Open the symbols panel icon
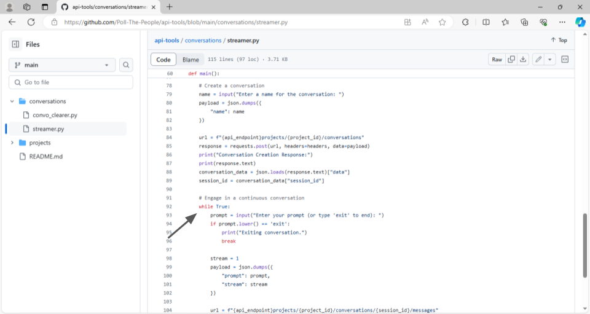The height and width of the screenshot is (314, 590). coord(565,60)
